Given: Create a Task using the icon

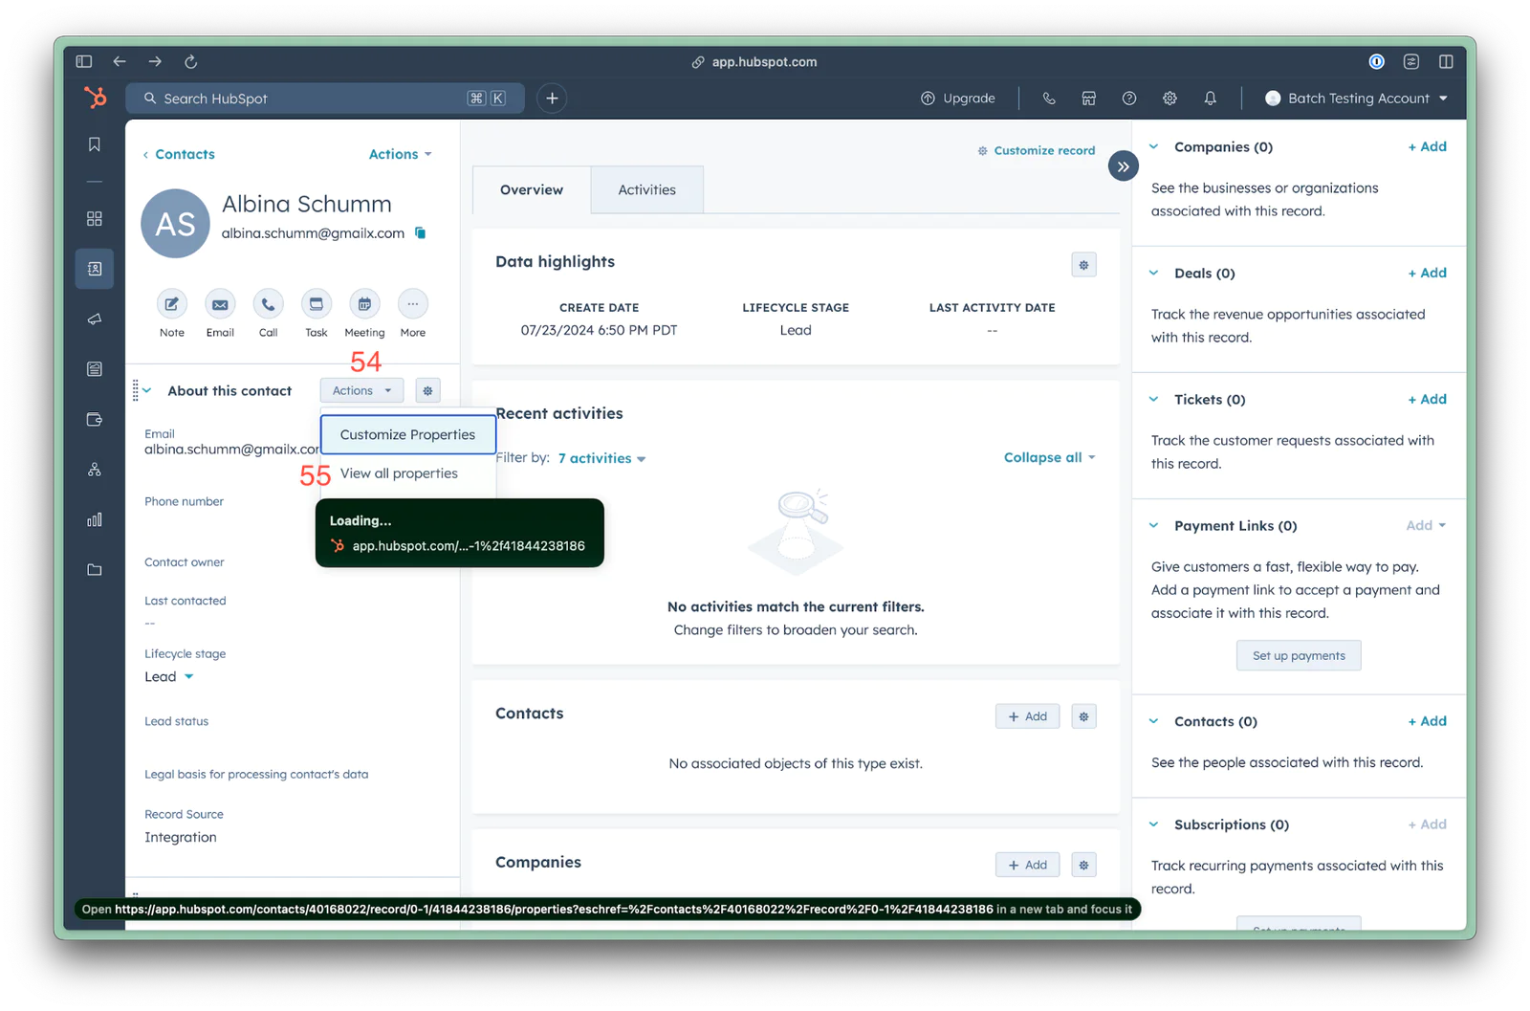Looking at the screenshot, I should (x=317, y=305).
